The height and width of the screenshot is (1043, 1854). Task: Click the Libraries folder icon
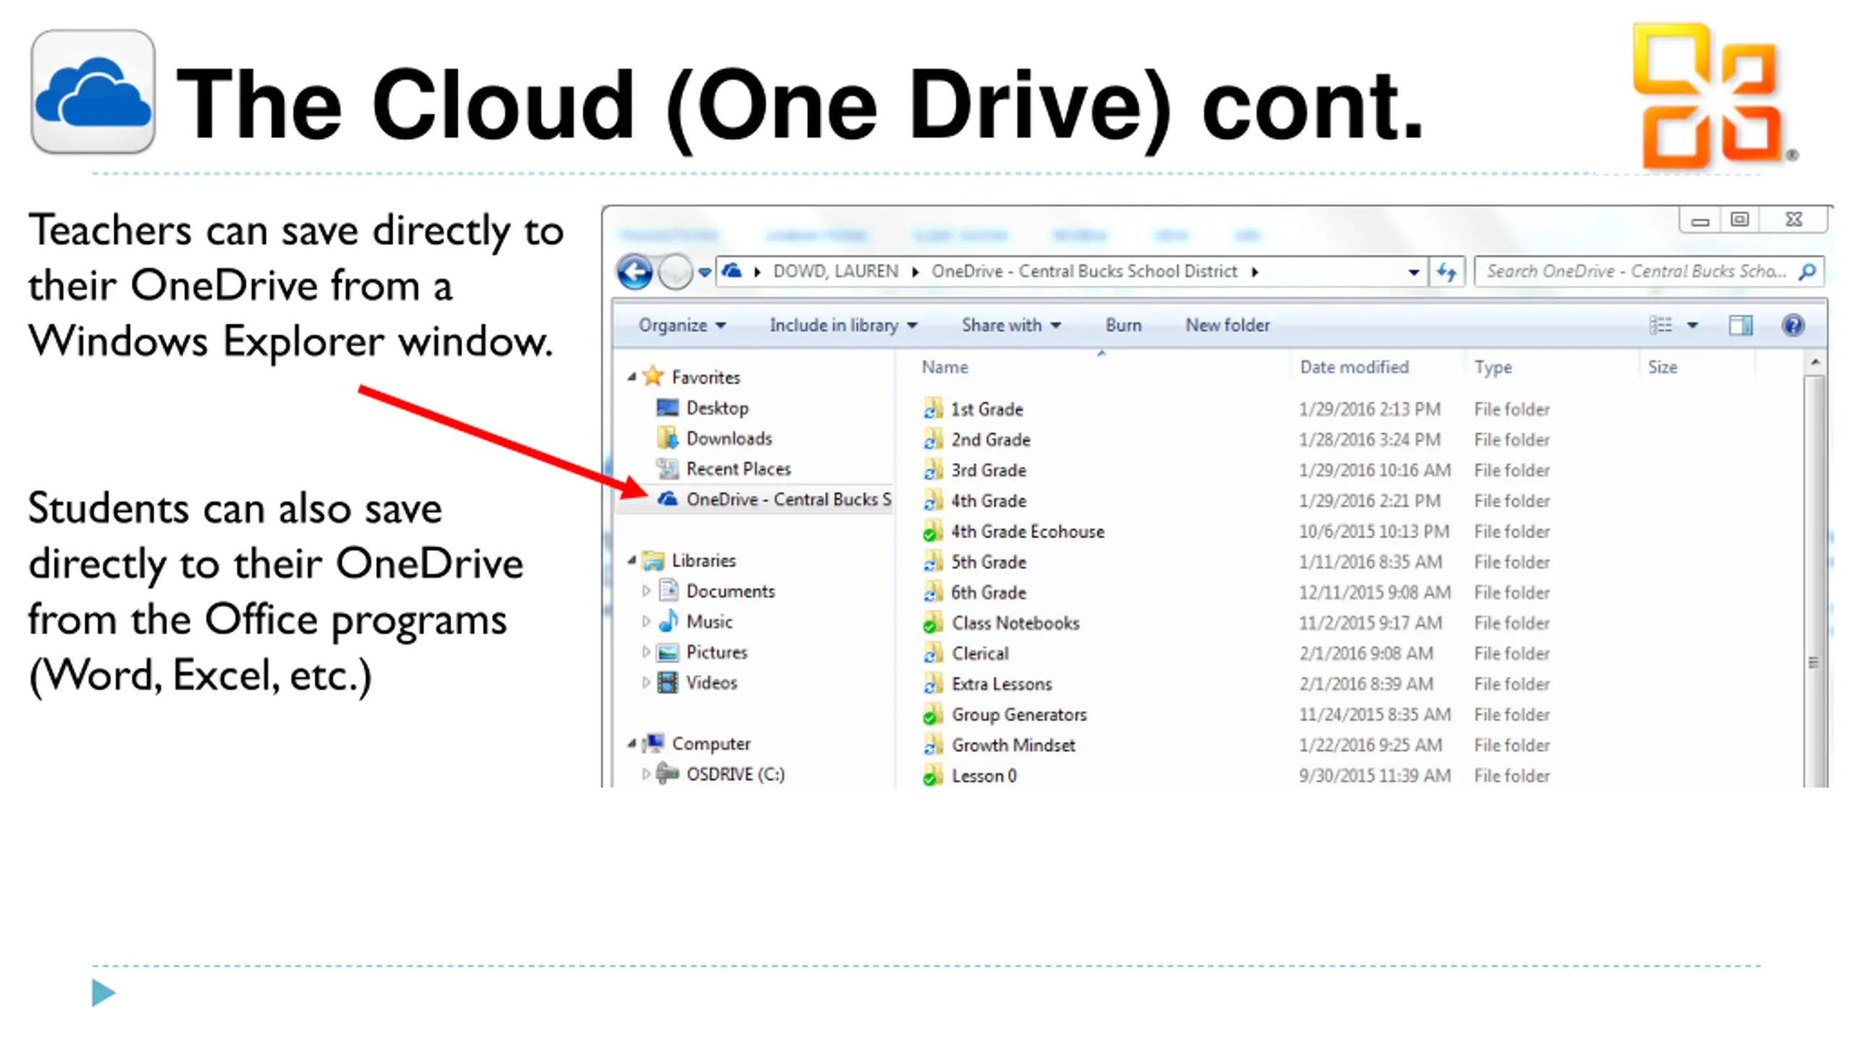tap(653, 560)
